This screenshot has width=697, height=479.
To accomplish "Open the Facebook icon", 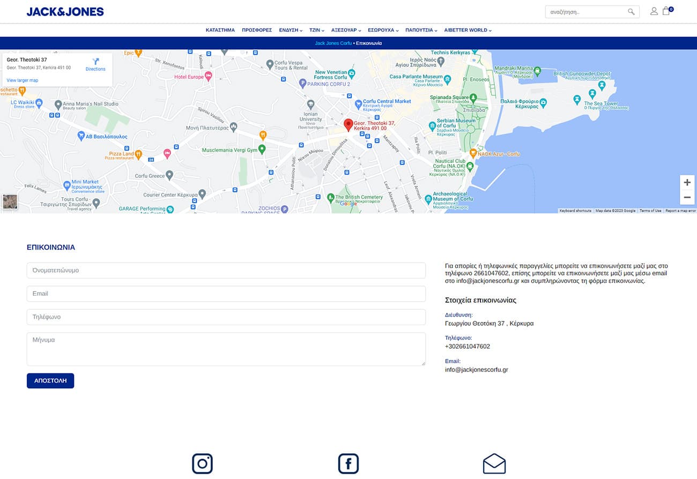I will 349,463.
